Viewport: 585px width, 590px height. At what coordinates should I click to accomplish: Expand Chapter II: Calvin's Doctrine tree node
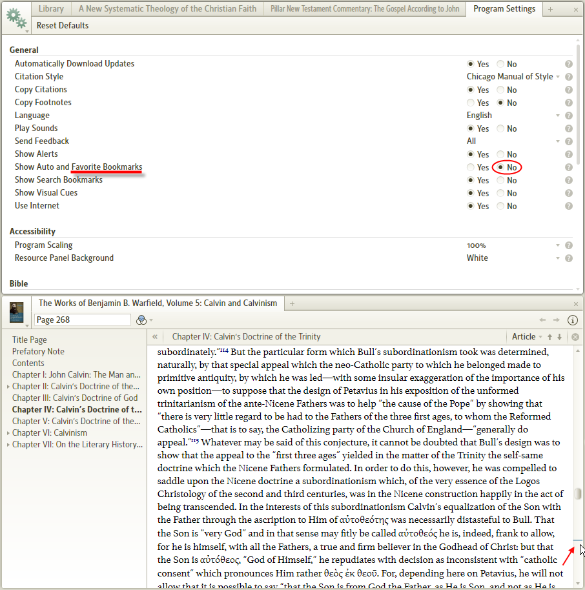pos(8,387)
